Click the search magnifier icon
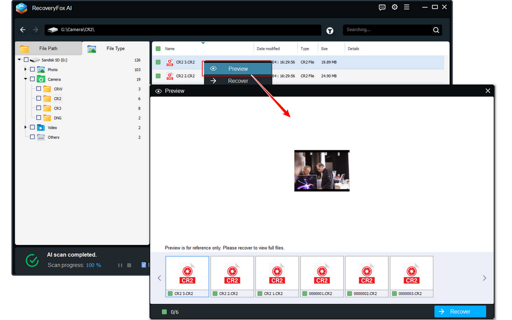This screenshot has height=320, width=512. [x=436, y=30]
